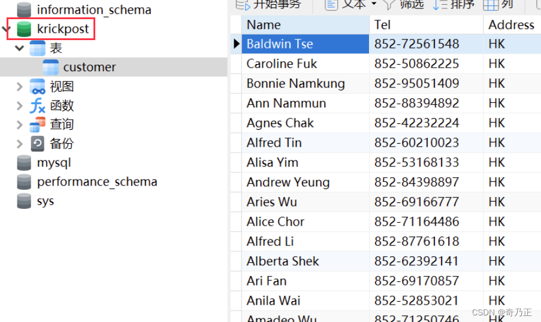541x322 pixels.
Task: Expand the Views (视图) node
Action: pos(19,87)
